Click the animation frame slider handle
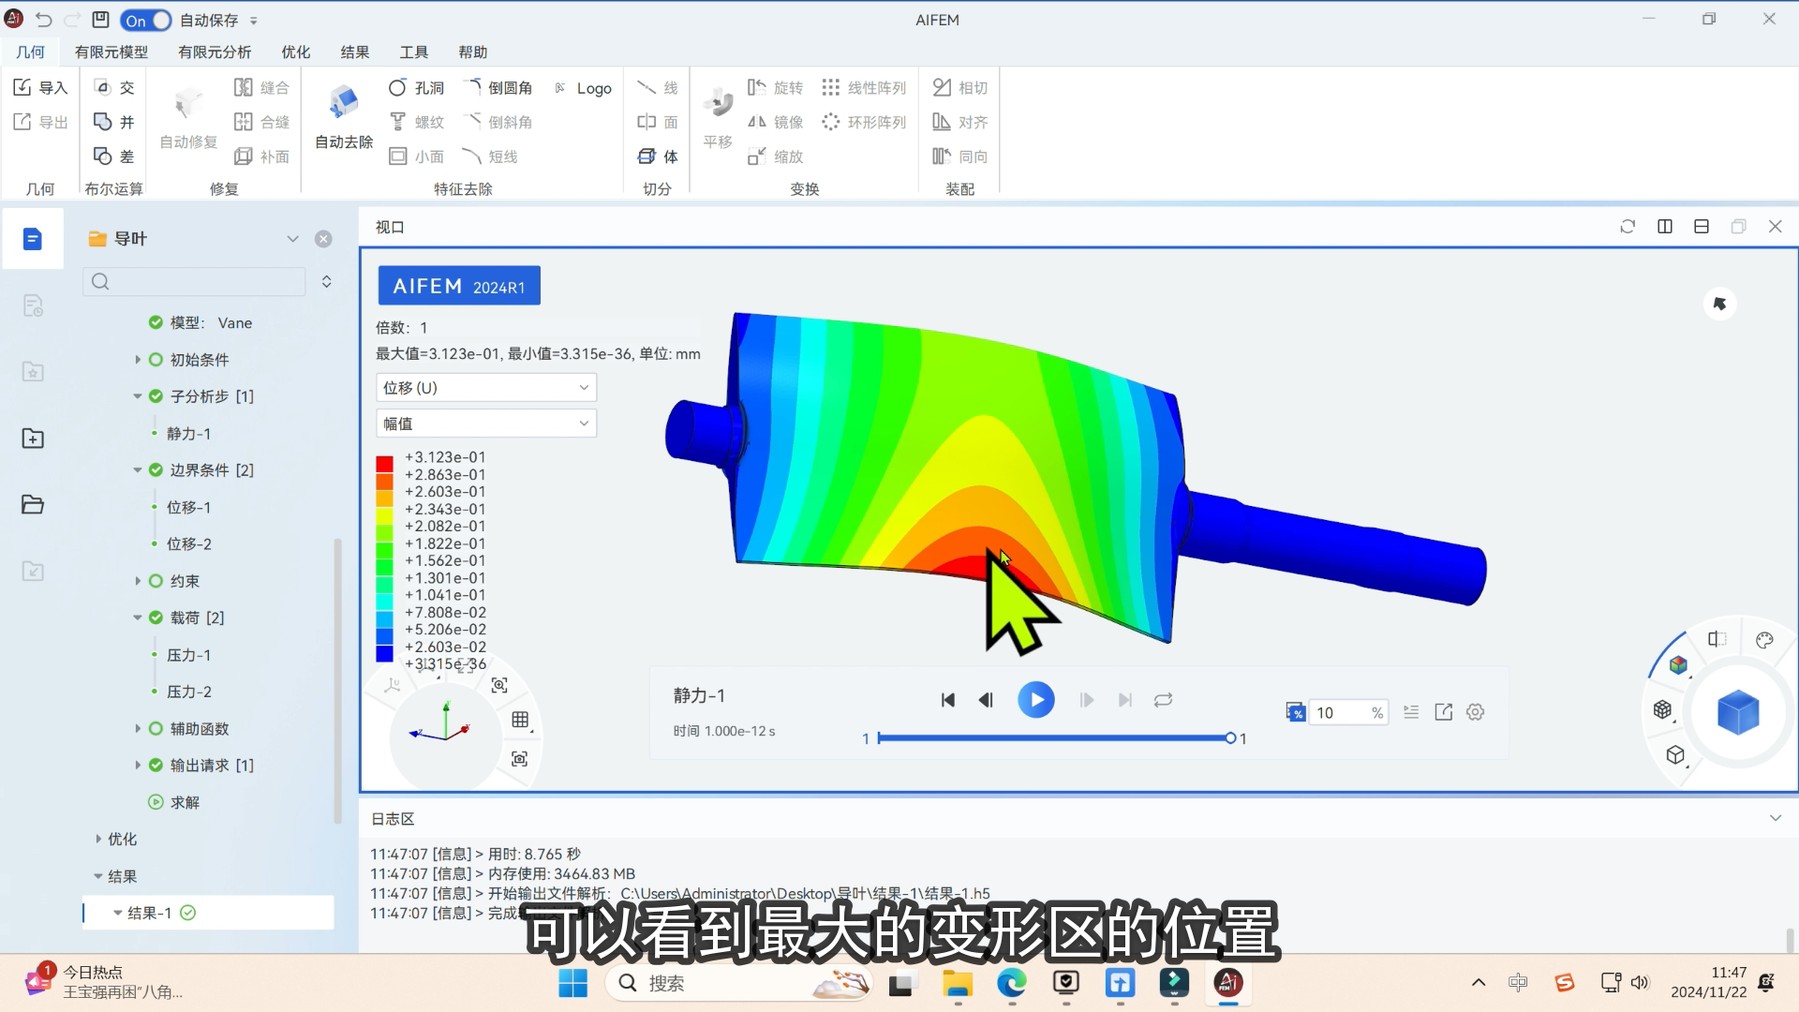Viewport: 1799px width, 1012px height. [x=1230, y=738]
